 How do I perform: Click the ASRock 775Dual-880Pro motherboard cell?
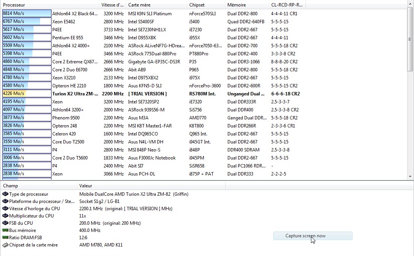pyautogui.click(x=152, y=53)
